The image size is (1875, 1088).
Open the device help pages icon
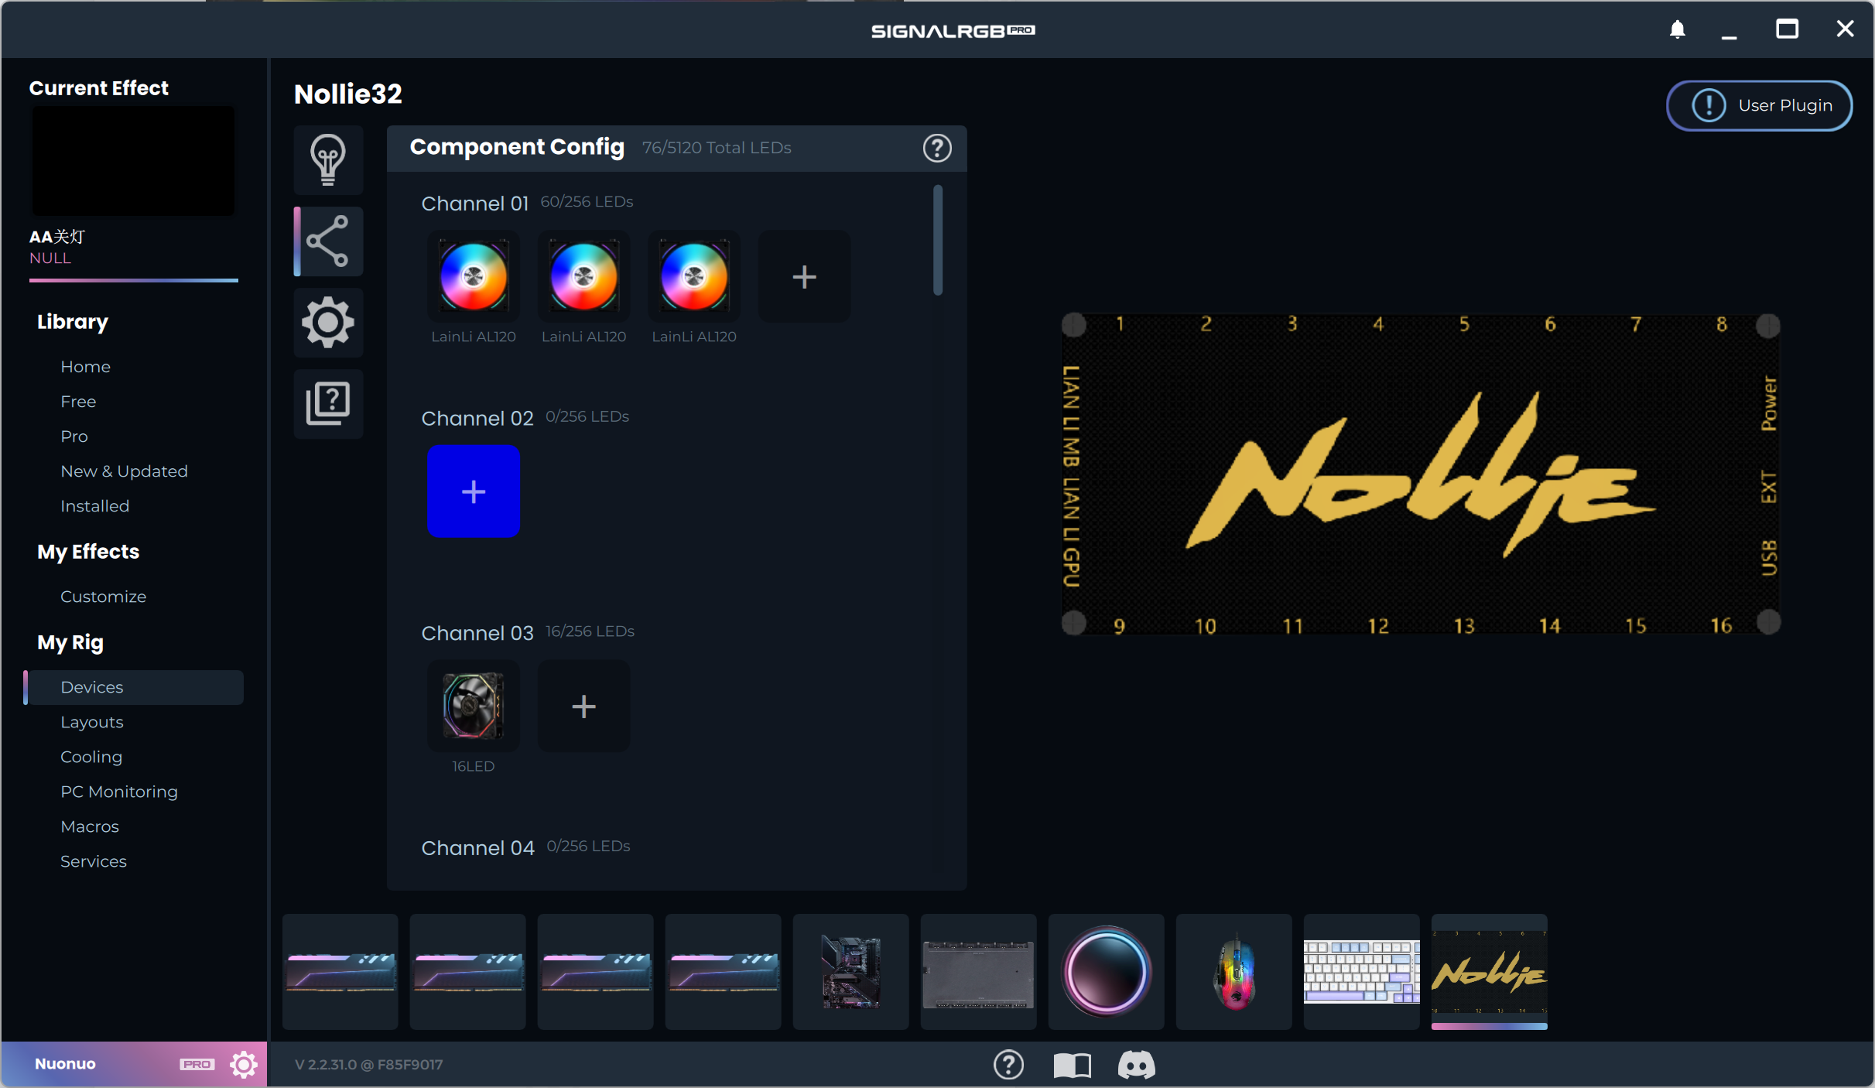pos(328,404)
